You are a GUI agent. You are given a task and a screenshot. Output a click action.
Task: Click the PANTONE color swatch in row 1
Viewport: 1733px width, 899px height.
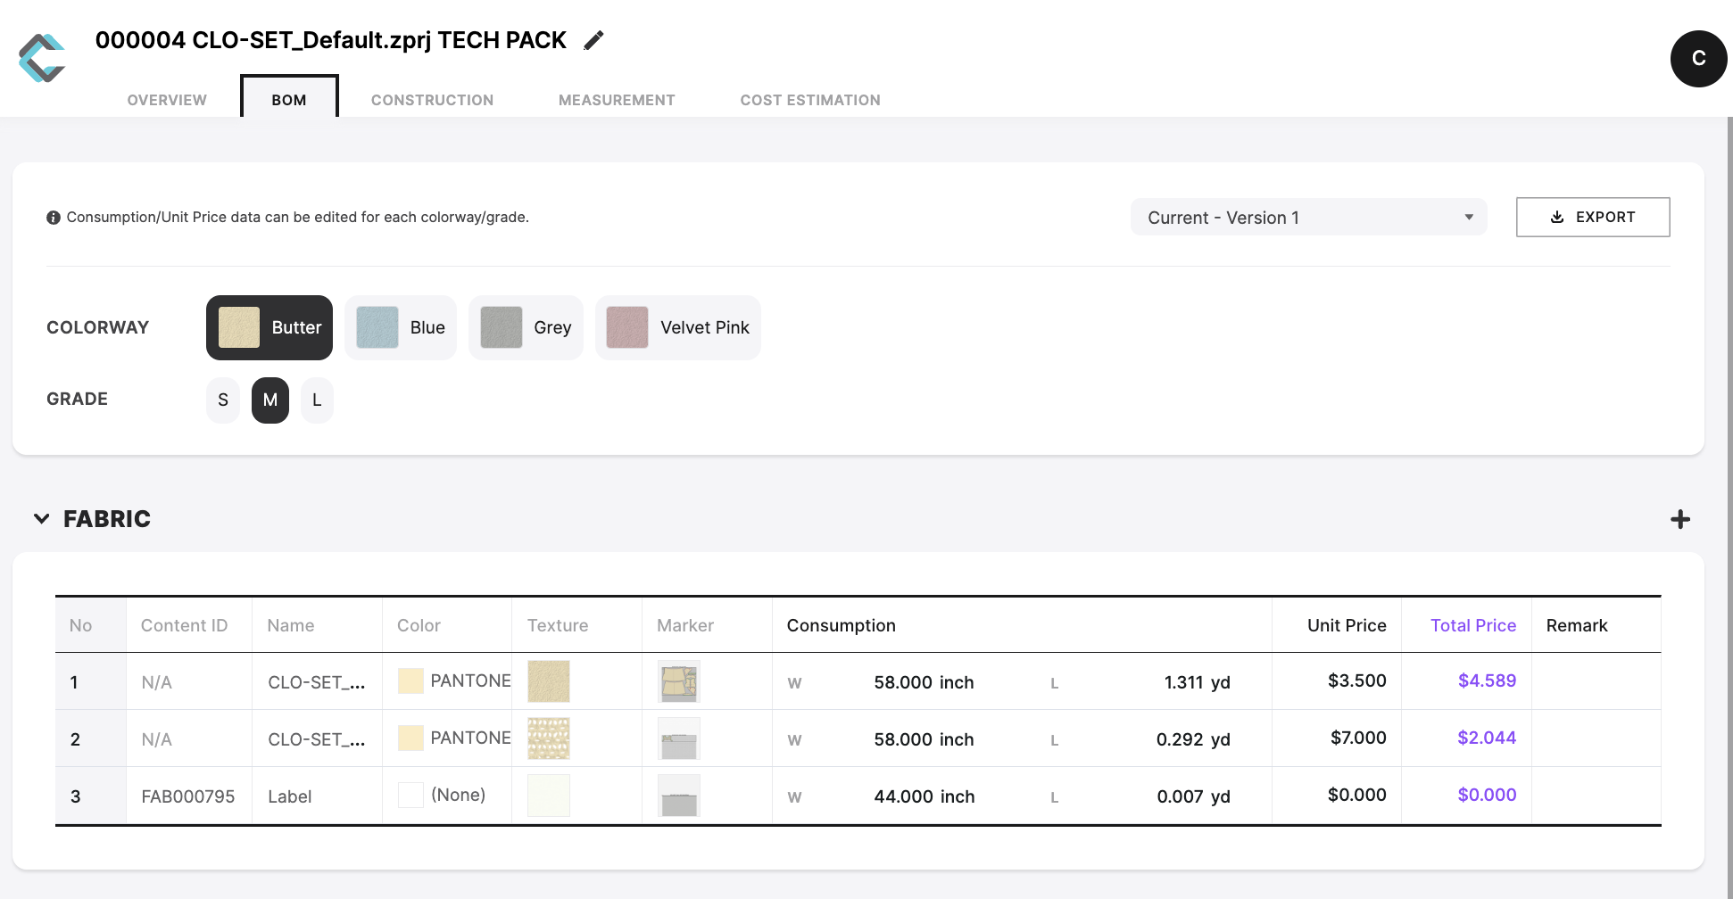pos(410,680)
